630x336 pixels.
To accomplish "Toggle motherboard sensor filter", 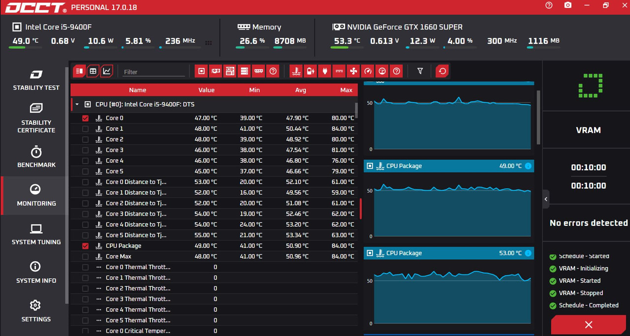I will point(230,71).
